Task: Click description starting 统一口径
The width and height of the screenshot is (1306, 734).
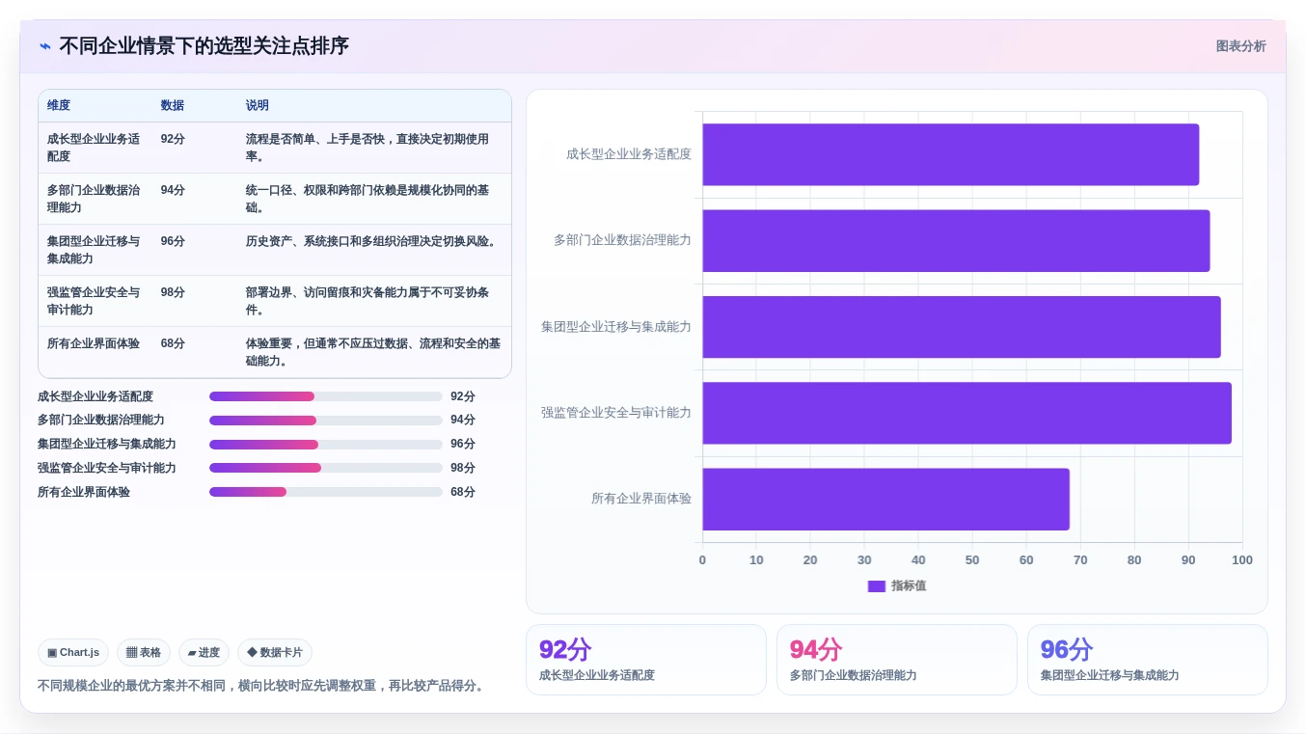Action: pyautogui.click(x=367, y=199)
